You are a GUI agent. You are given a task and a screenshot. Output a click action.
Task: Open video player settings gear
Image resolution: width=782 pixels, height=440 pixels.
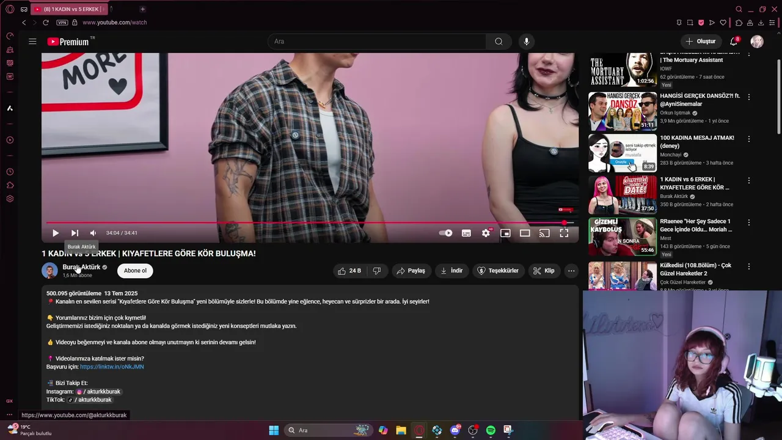[x=486, y=233]
